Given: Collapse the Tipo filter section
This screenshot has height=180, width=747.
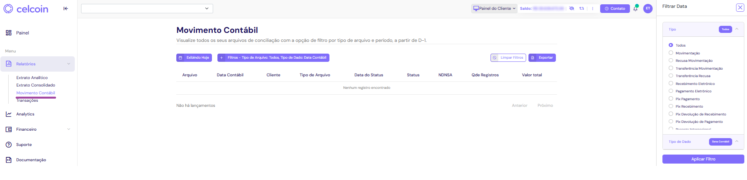Looking at the screenshot, I should (x=737, y=29).
